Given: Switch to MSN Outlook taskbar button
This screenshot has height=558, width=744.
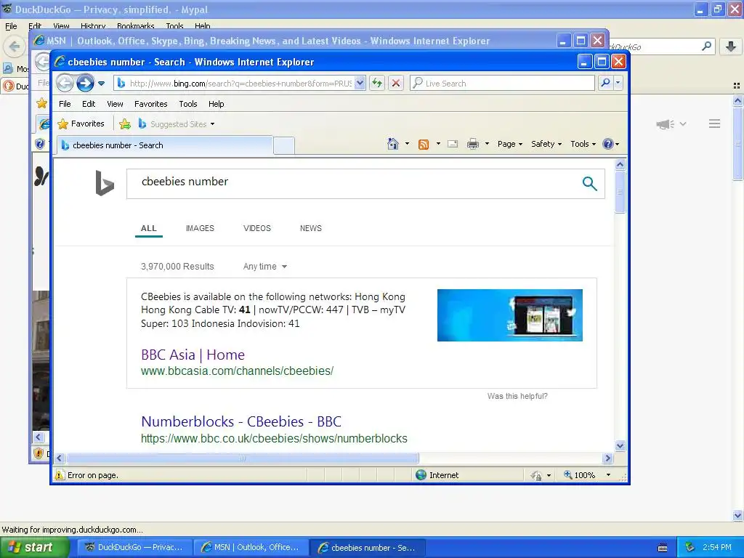Looking at the screenshot, I should pos(250,547).
